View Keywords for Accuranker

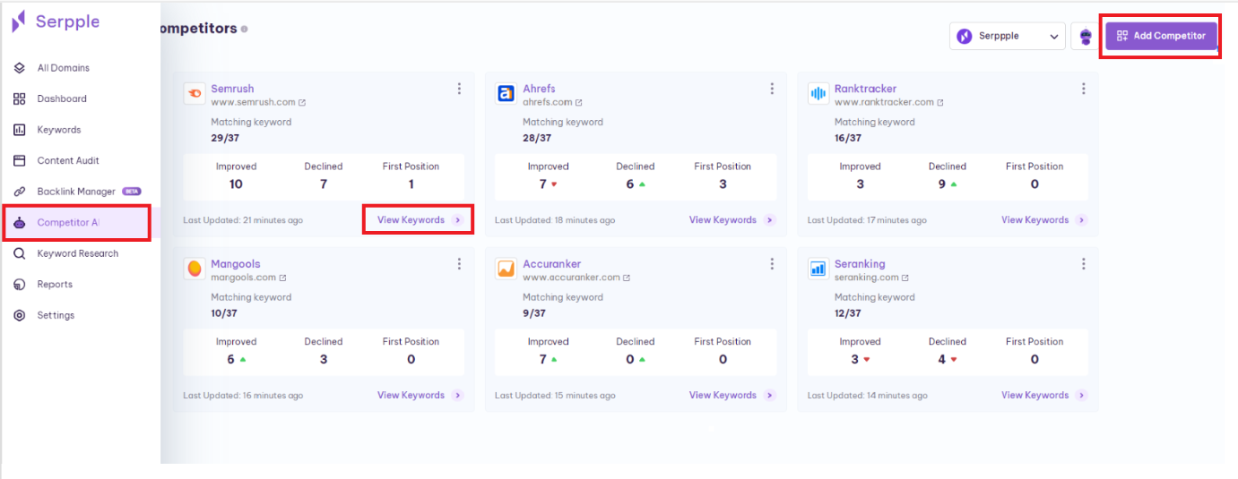pos(732,396)
